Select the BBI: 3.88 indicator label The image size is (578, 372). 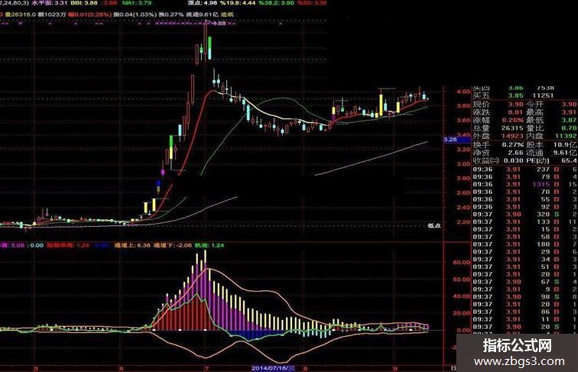[85, 3]
